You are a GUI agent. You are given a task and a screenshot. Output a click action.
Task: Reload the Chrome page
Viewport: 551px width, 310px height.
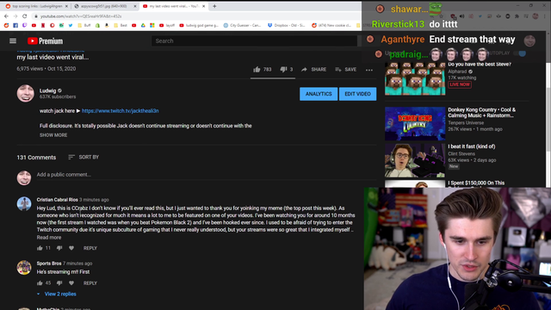[x=25, y=16]
